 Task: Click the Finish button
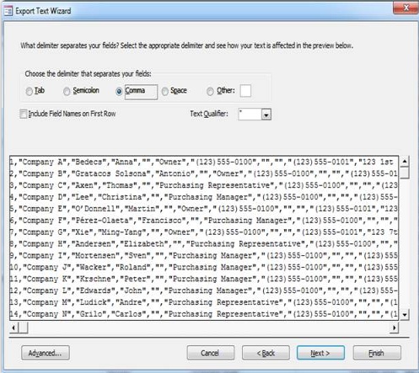pyautogui.click(x=377, y=353)
